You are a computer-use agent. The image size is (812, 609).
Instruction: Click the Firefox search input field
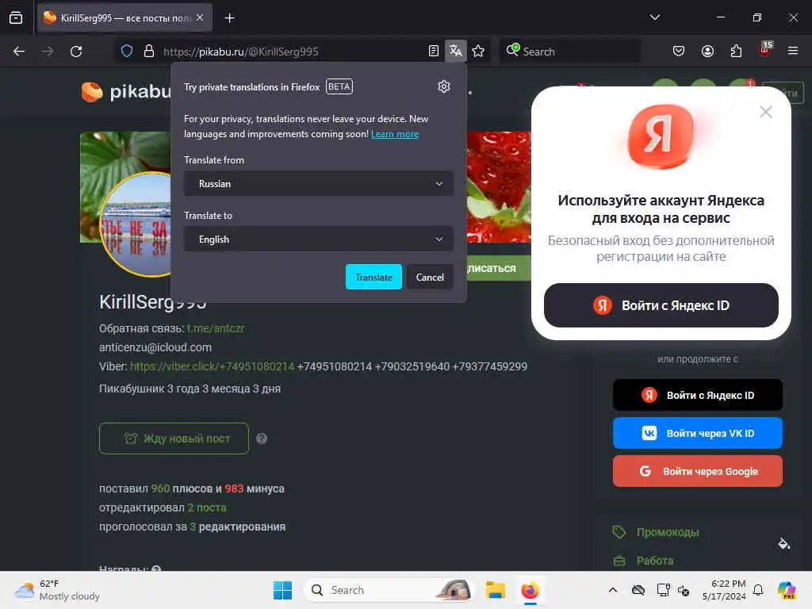pyautogui.click(x=569, y=51)
